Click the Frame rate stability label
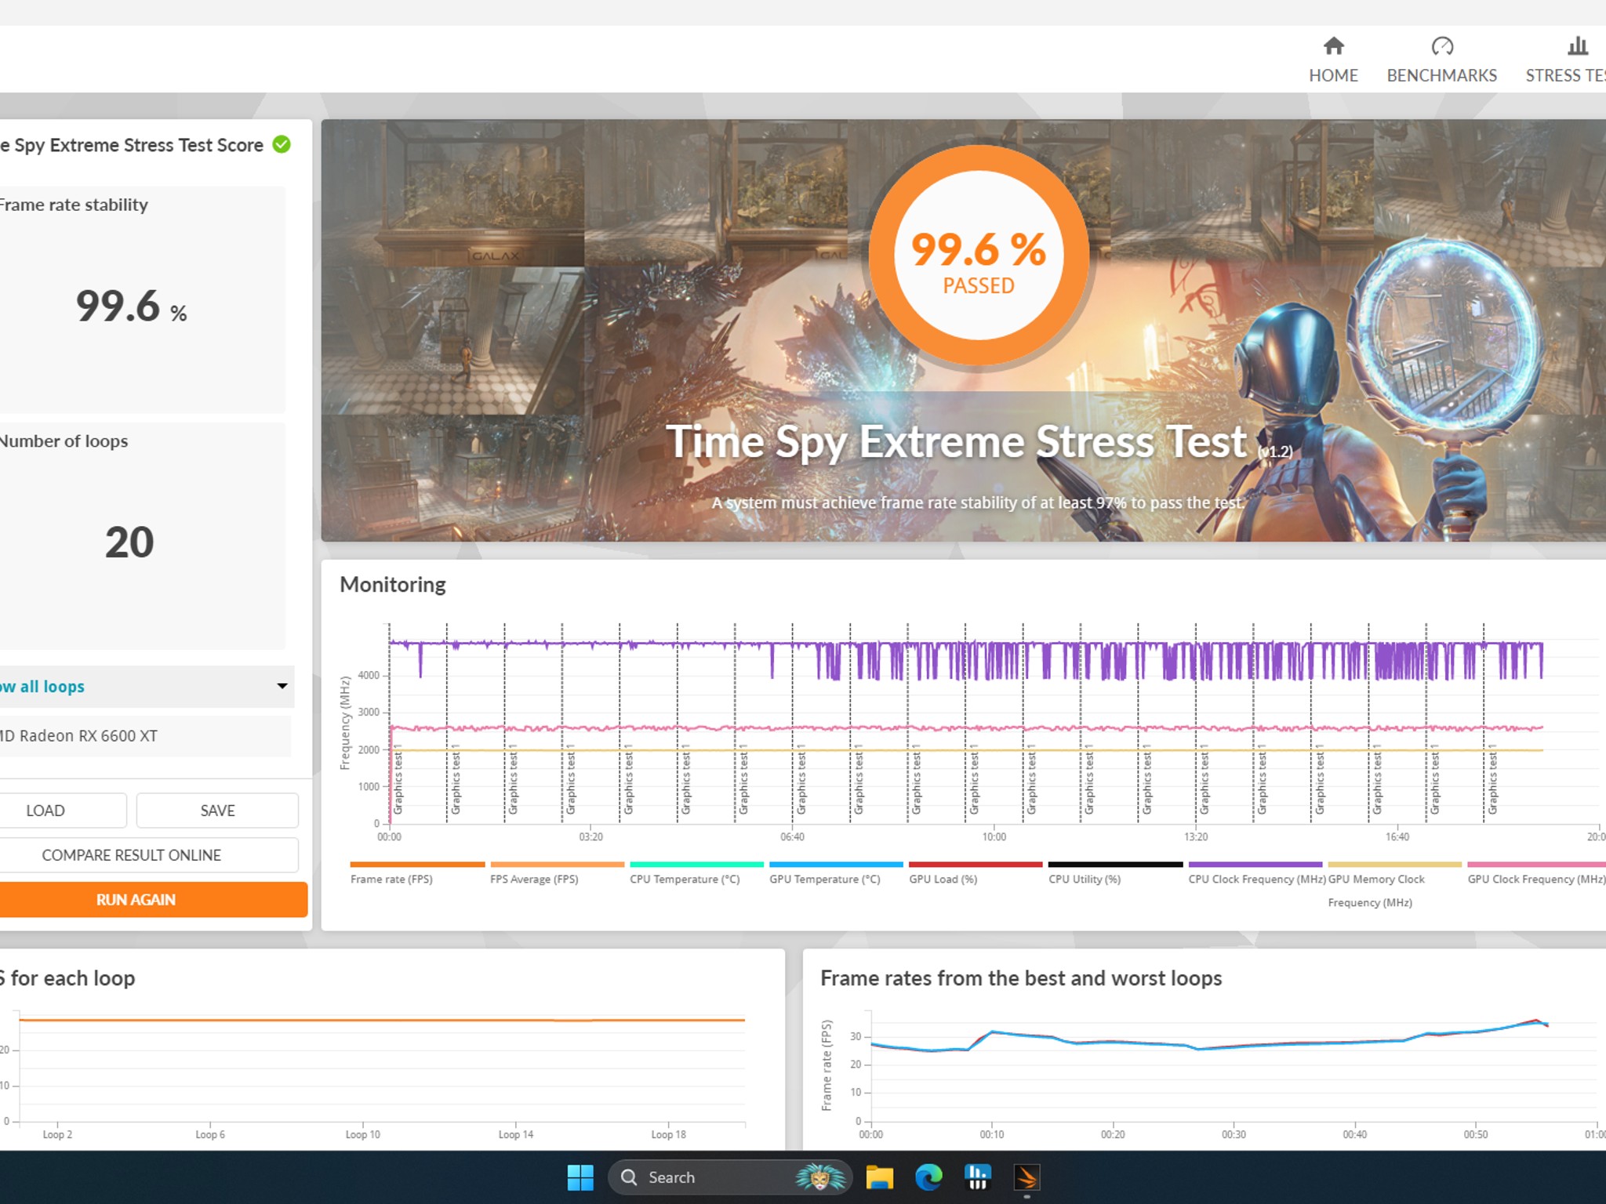Screen dimensions: 1606x1204 [73, 205]
